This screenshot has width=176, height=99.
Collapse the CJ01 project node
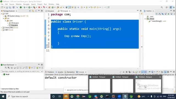[1, 14]
